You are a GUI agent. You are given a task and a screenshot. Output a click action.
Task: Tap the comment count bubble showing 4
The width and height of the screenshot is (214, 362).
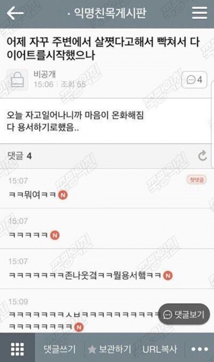click(x=194, y=80)
